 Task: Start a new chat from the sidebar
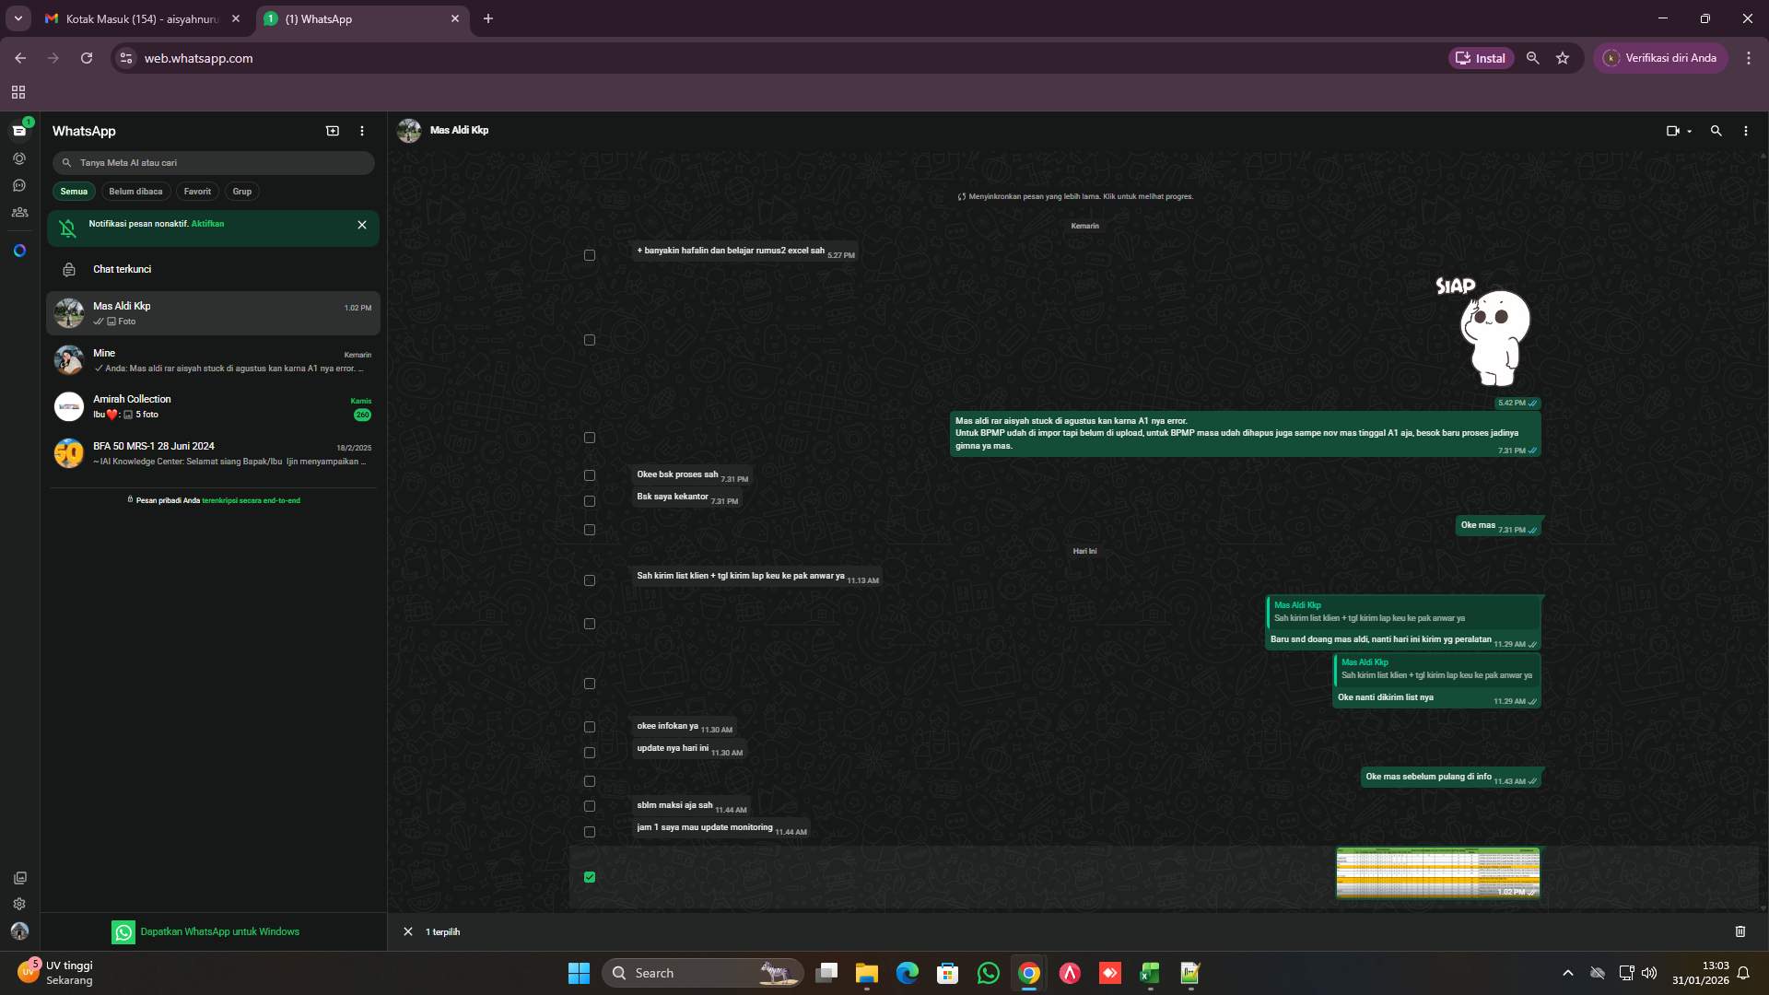tap(332, 131)
